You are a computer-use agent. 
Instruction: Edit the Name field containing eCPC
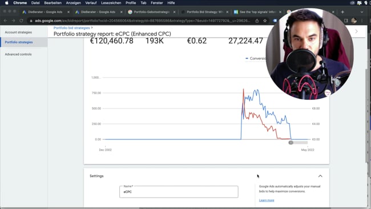[179, 192]
